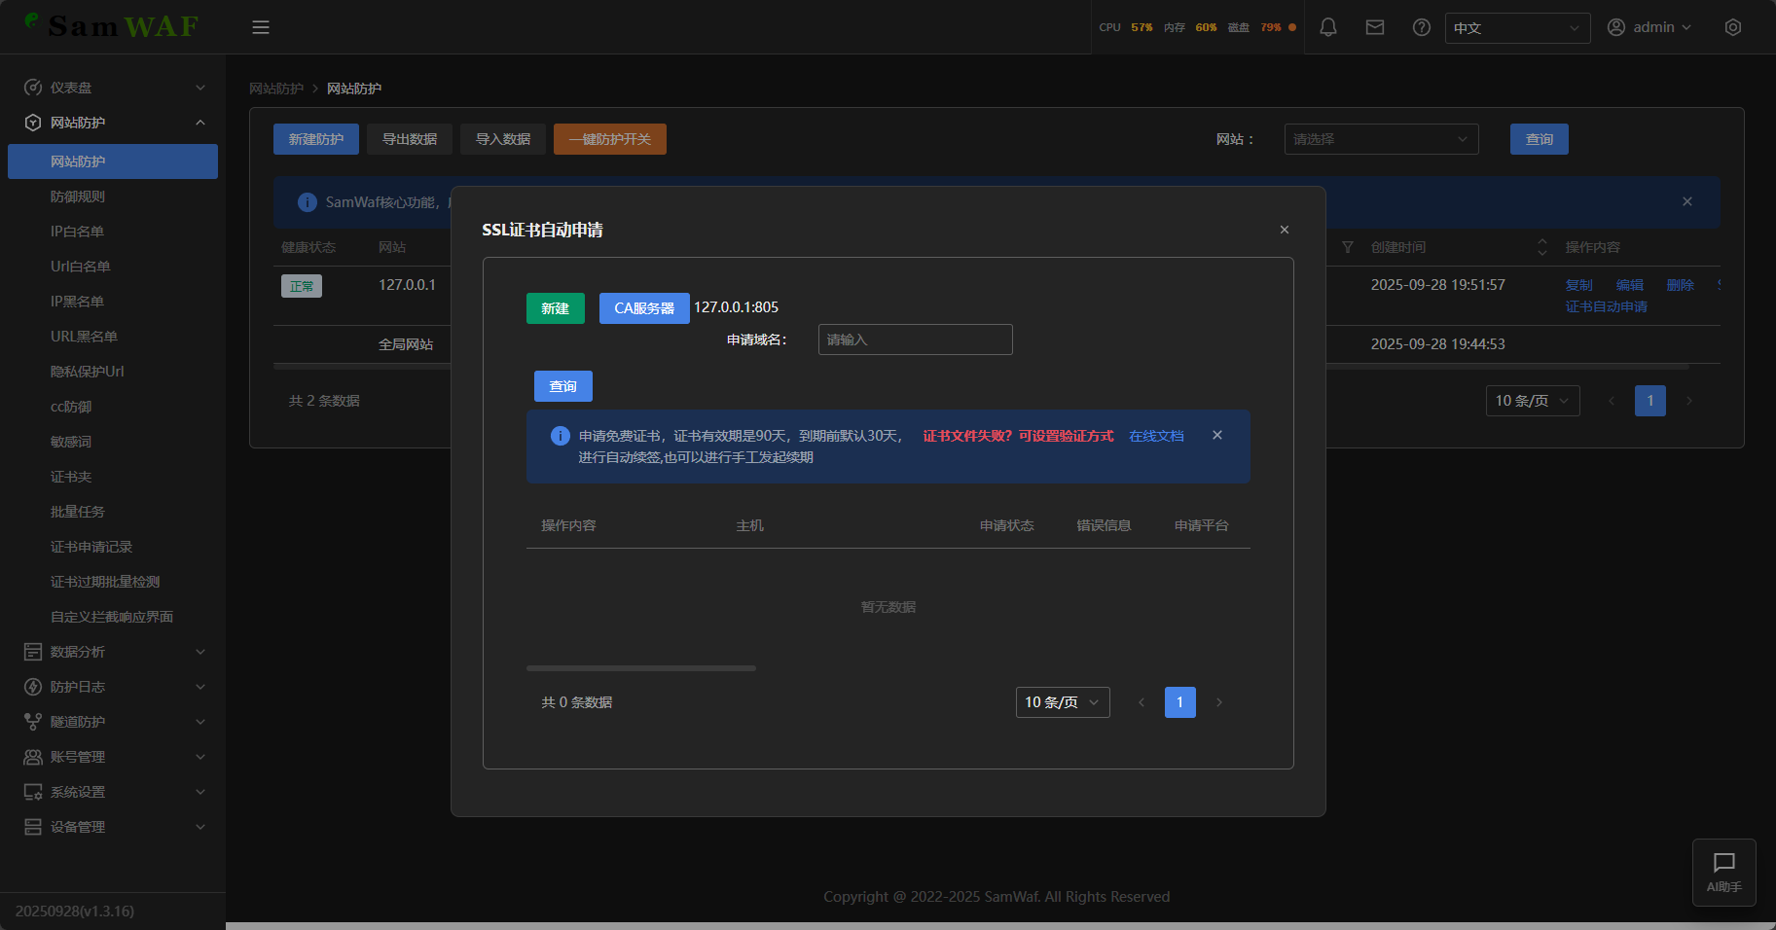
Task: Click the green 新建 button
Action: pyautogui.click(x=555, y=308)
